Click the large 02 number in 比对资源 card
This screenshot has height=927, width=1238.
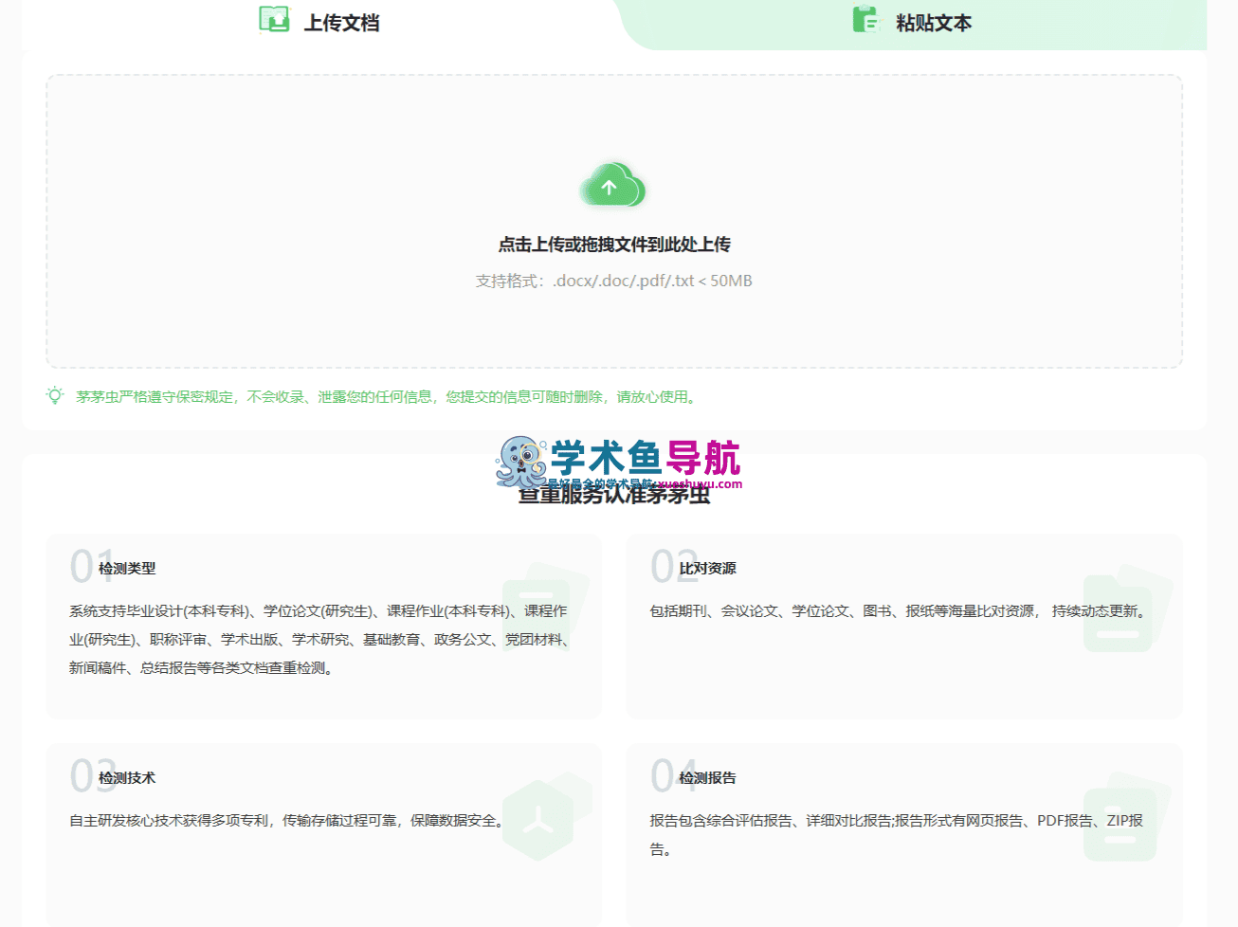click(x=674, y=566)
